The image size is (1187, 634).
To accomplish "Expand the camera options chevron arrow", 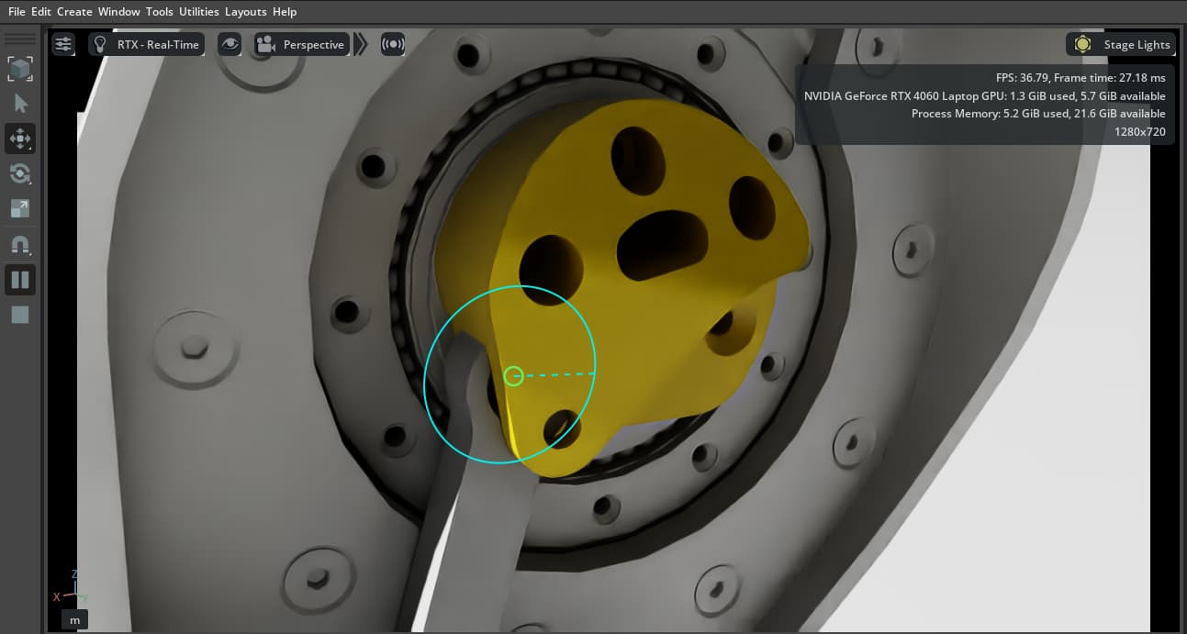I will [361, 44].
